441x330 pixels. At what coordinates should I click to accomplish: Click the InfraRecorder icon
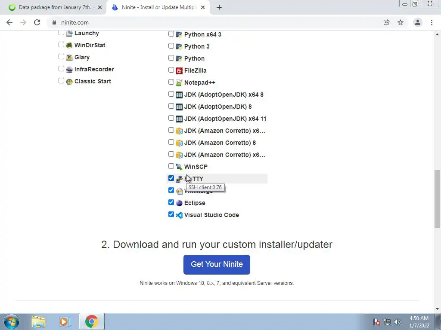point(69,69)
